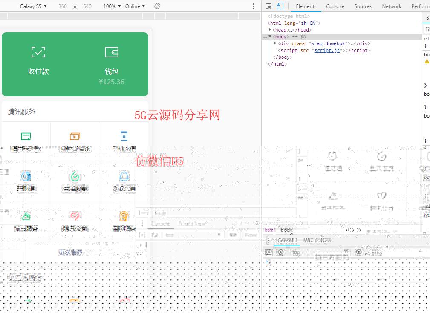The width and height of the screenshot is (430, 313).
Task: Click the viewport width 360 field
Action: click(63, 6)
